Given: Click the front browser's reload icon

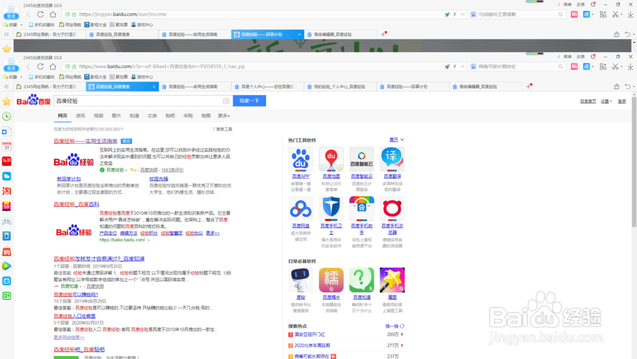Looking at the screenshot, I should (40, 66).
